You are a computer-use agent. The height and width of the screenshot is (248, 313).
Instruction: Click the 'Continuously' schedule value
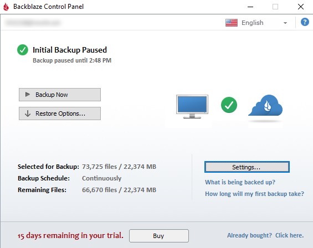pyautogui.click(x=101, y=178)
